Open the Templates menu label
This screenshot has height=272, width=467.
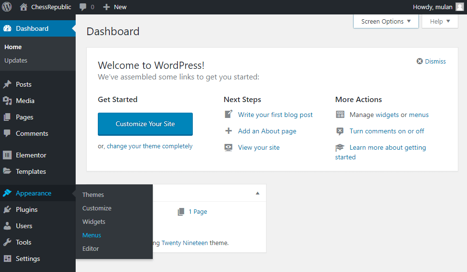(31, 171)
